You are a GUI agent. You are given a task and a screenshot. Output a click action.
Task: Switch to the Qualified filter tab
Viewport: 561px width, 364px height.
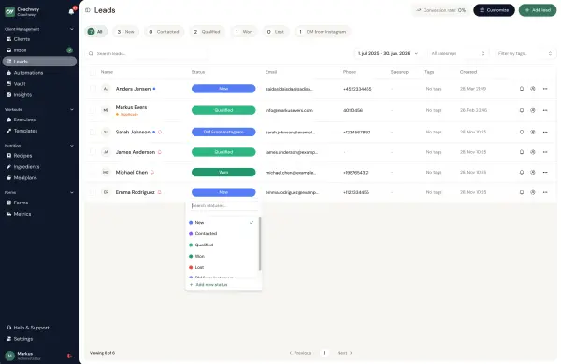coord(208,32)
